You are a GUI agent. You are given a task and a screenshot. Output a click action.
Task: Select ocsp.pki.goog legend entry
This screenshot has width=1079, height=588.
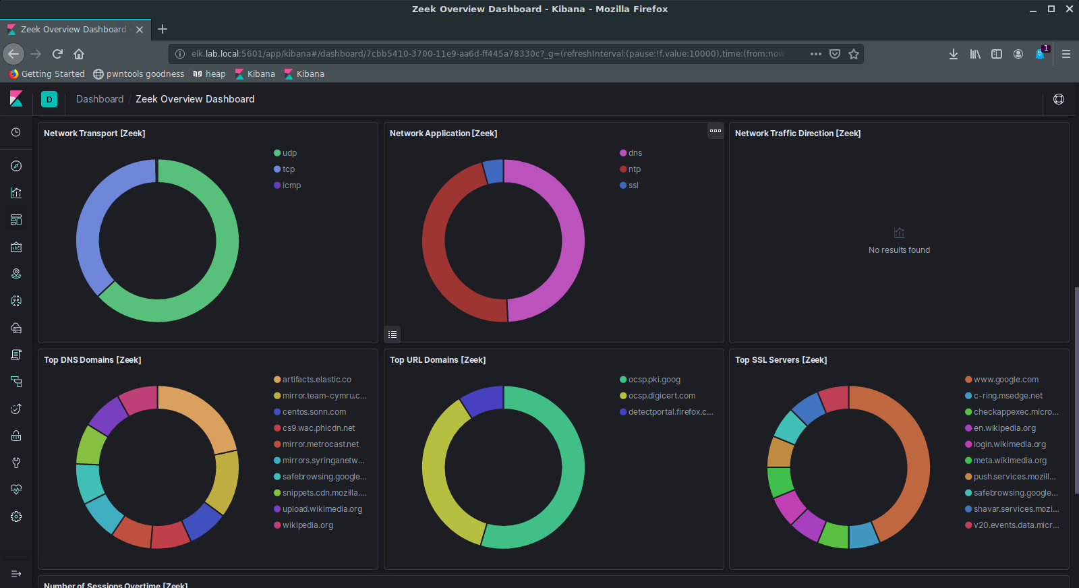(x=650, y=380)
